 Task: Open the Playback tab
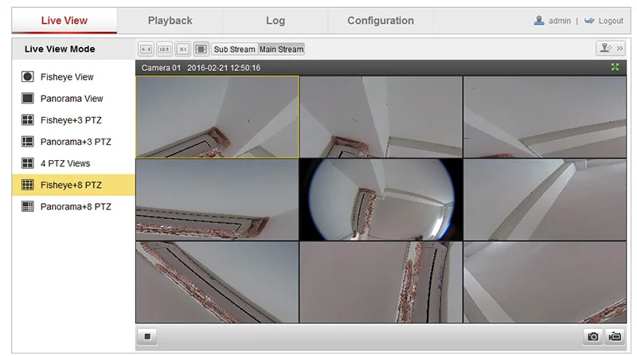tap(170, 21)
